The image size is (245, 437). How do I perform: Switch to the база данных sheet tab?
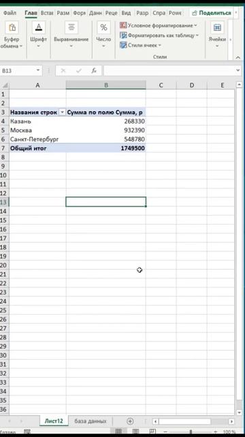point(91,421)
